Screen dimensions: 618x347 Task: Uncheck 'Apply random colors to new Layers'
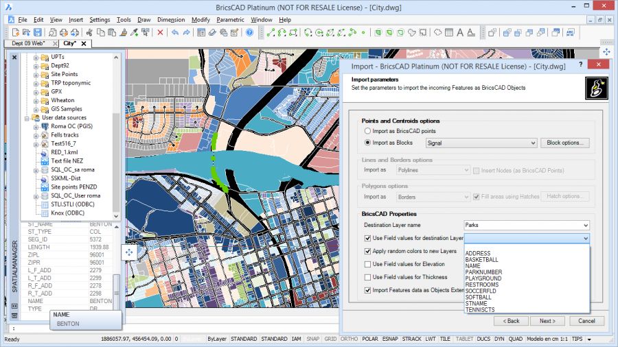[x=367, y=251]
